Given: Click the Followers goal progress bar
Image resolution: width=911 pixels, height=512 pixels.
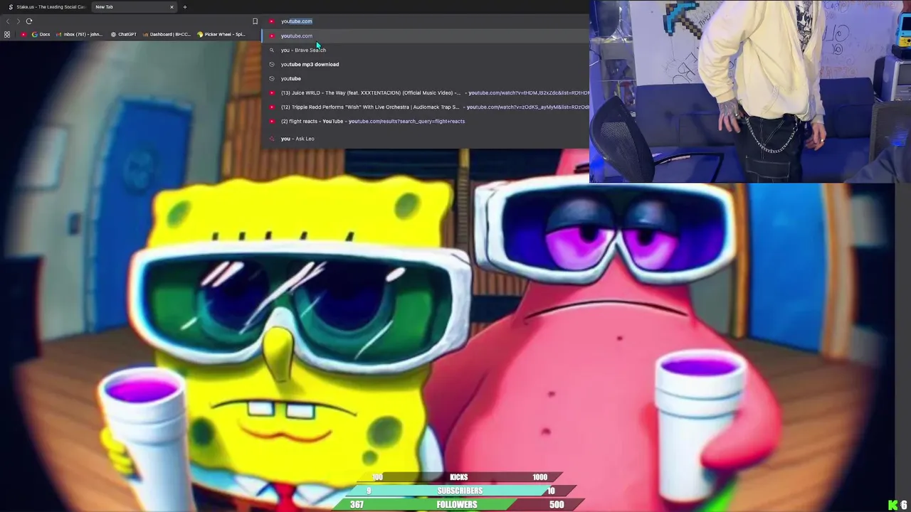Looking at the screenshot, I should coord(457,504).
